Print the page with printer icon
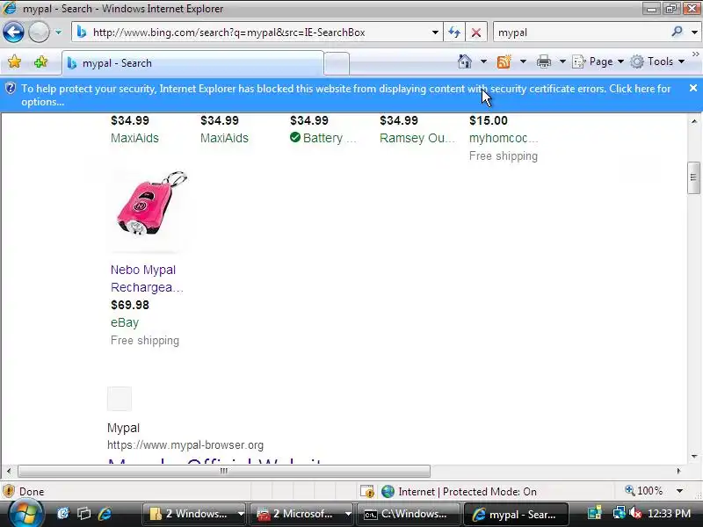This screenshot has width=703, height=527. pyautogui.click(x=544, y=61)
